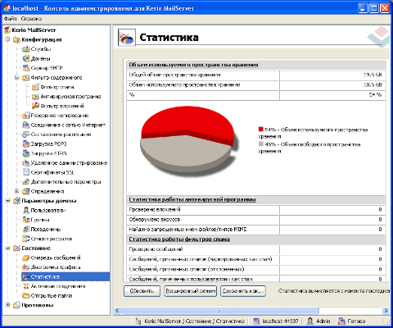The height and width of the screenshot is (328, 393).
Task: Select the Диаграммы трафика chart icon
Action: coord(26,267)
